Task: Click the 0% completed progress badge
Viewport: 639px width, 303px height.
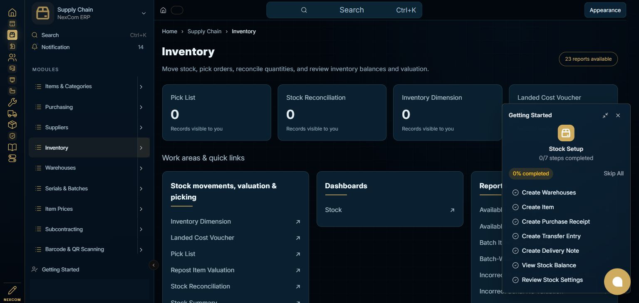Action: coord(531,173)
